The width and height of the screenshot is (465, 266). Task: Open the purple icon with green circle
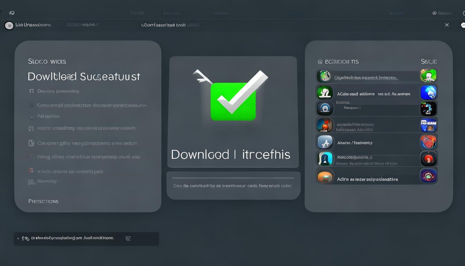click(428, 176)
